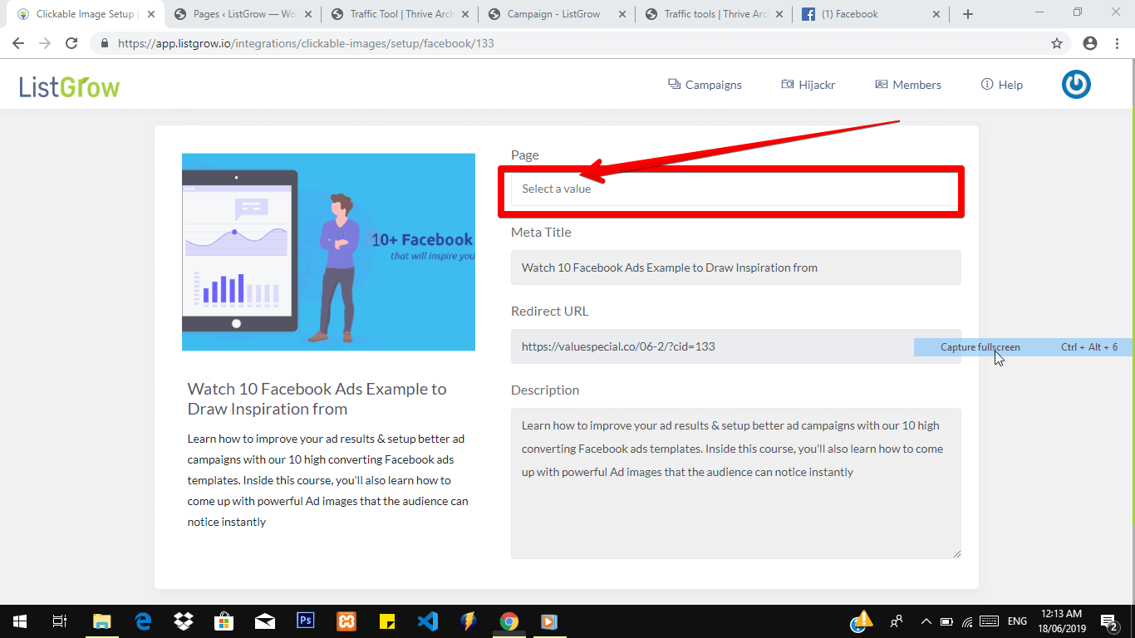Viewport: 1135px width, 638px height.
Task: Open Microsoft Edge from the taskbar
Action: [x=143, y=621]
